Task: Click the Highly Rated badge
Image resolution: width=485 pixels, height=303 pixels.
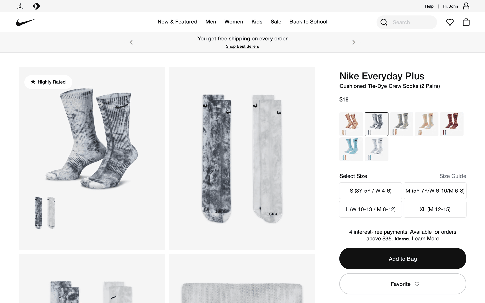Action: click(x=48, y=82)
